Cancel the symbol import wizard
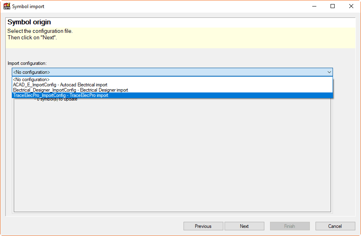The width and height of the screenshot is (361, 236). pyautogui.click(x=335, y=226)
